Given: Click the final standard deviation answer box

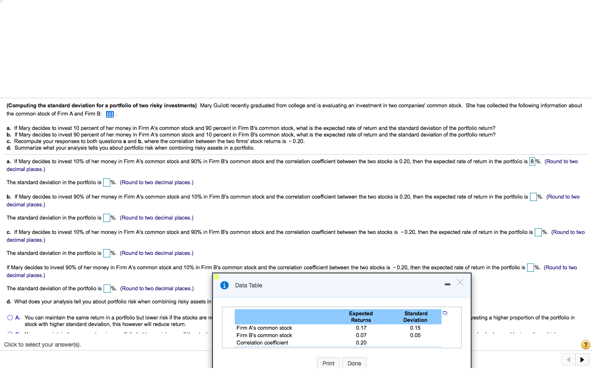Looking at the screenshot, I should pos(108,288).
